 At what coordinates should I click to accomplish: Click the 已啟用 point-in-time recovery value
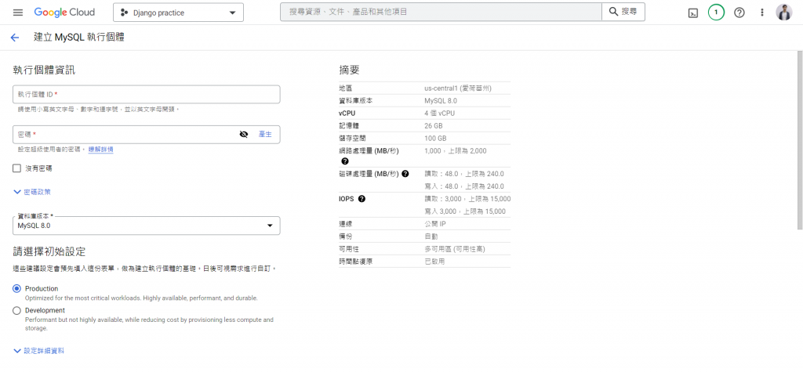point(434,262)
